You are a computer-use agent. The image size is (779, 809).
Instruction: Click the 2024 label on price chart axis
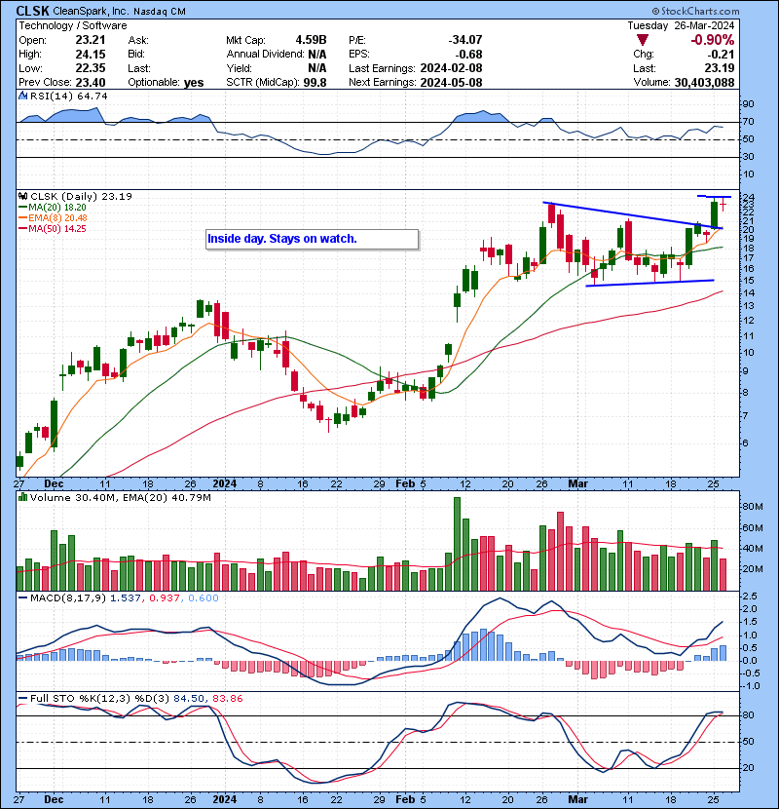pos(225,482)
